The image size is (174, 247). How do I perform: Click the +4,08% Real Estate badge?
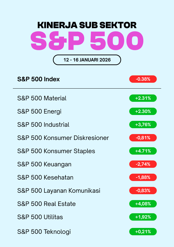point(143,204)
